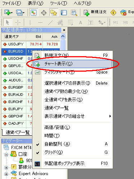The width and height of the screenshot is (134, 179).
Task: Click the Data Window crosshair-circle icon
Action: tap(44, 13)
